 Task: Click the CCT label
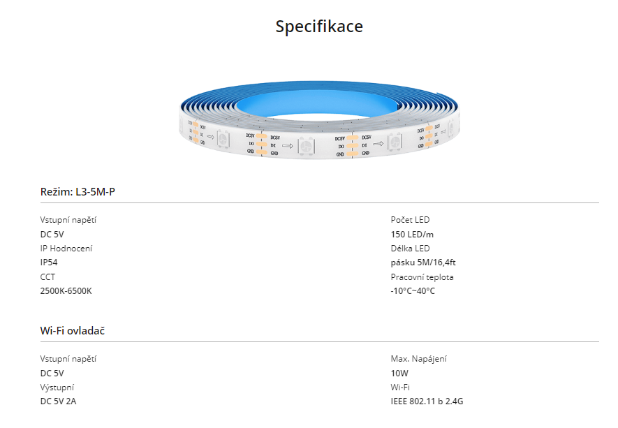coord(47,277)
